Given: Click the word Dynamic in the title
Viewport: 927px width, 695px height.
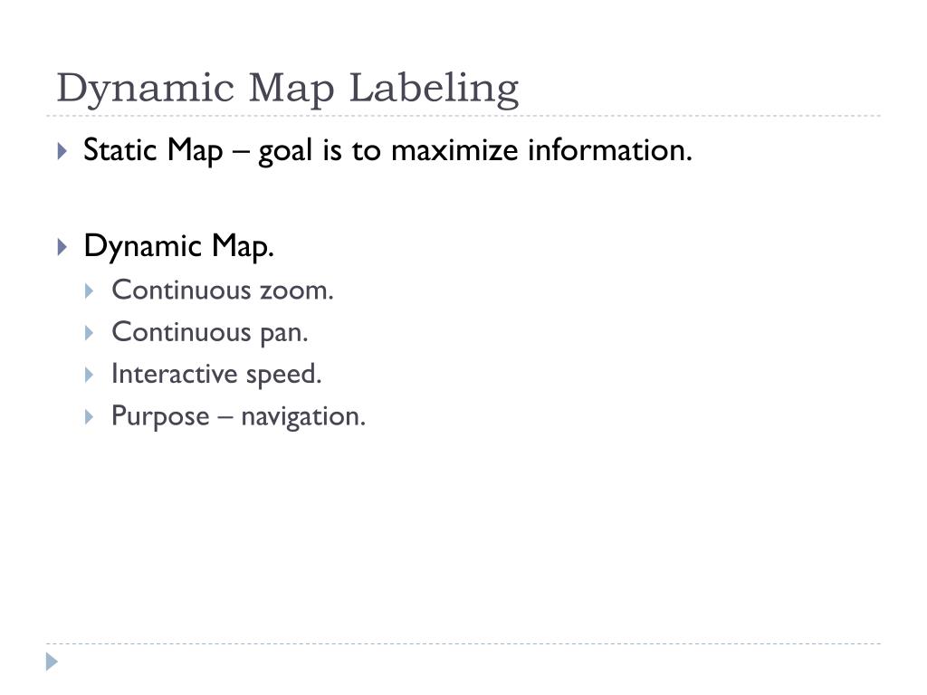Looking at the screenshot, I should point(146,90).
